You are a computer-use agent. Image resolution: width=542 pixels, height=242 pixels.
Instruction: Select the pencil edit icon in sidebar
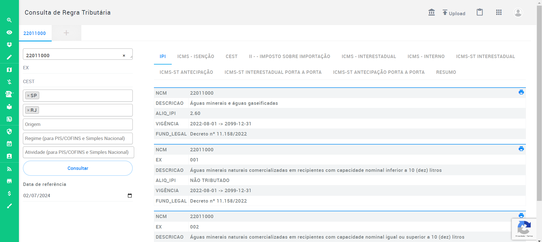pyautogui.click(x=9, y=57)
